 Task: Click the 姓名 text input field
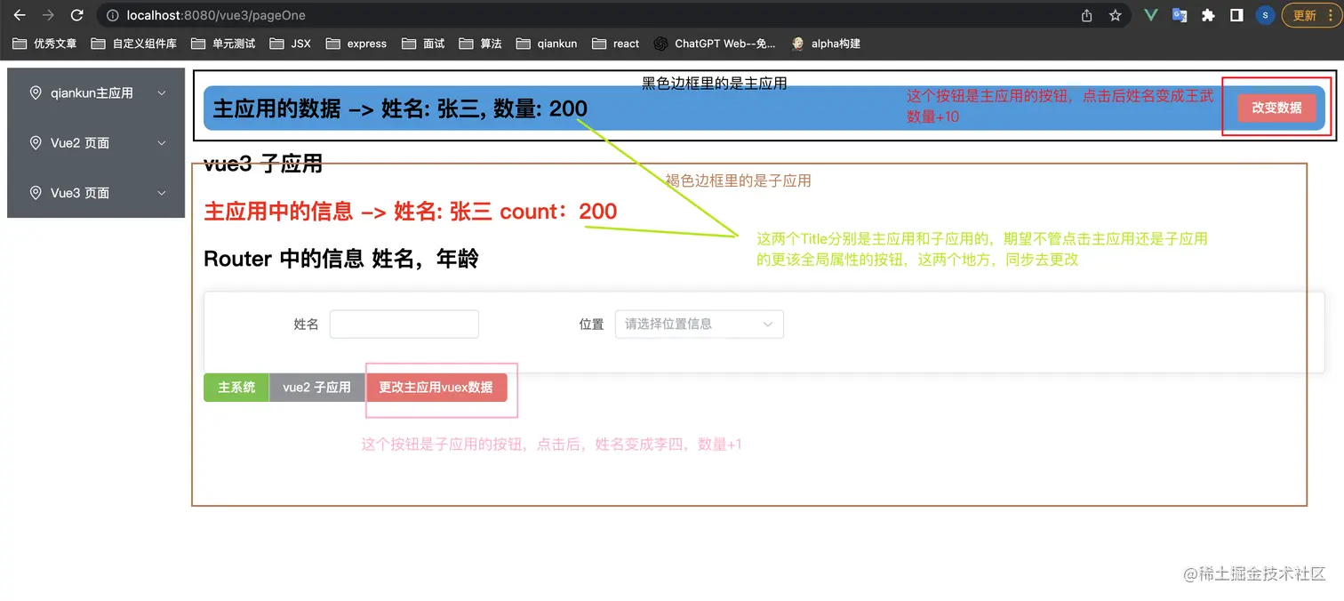coord(404,324)
